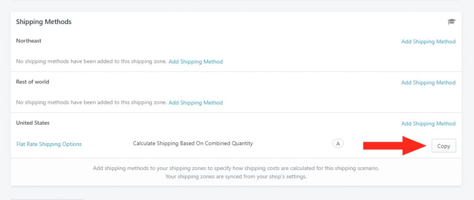Select the Shipping Methods heading
The height and width of the screenshot is (200, 474).
coord(44,22)
